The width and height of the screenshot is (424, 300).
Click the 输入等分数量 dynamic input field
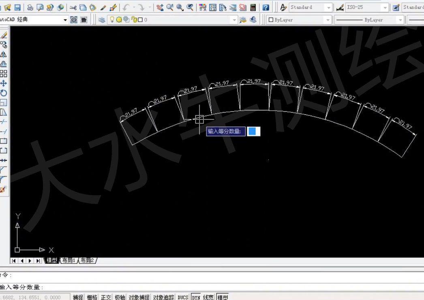[253, 131]
